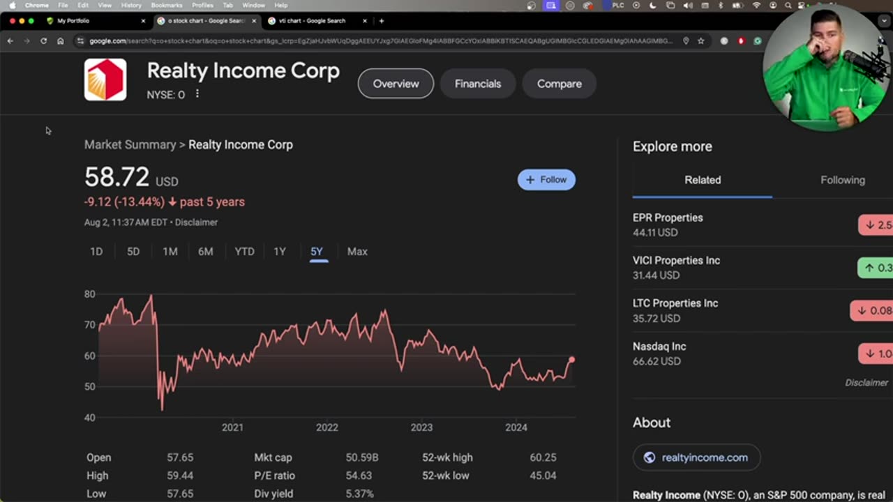Visit realtyincome.com link

click(705, 457)
